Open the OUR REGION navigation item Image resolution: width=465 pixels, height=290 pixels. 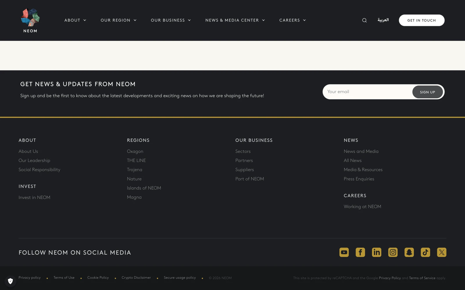[115, 20]
